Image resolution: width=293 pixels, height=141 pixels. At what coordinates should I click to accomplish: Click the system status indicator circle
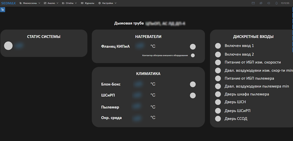(x=8, y=46)
